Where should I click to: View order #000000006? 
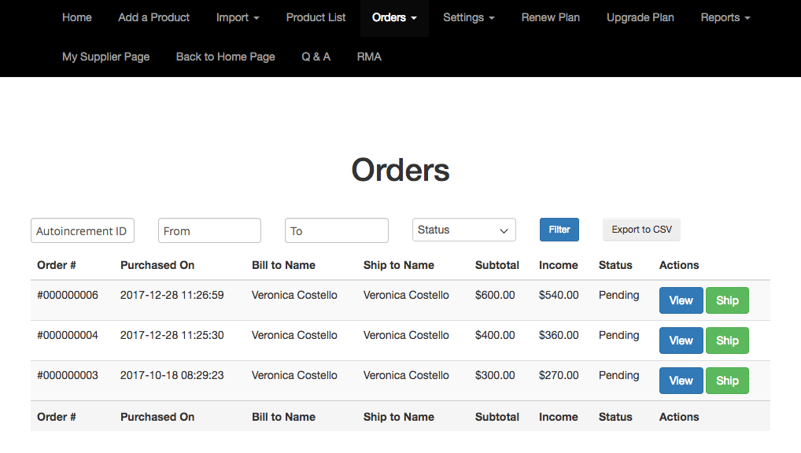681,300
